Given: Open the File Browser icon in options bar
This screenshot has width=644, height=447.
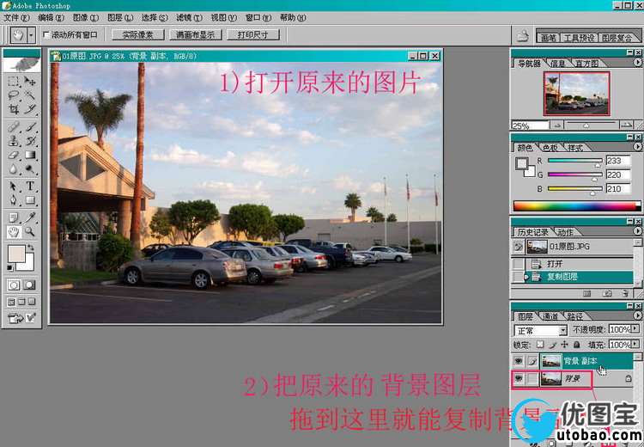Looking at the screenshot, I should click(x=522, y=36).
